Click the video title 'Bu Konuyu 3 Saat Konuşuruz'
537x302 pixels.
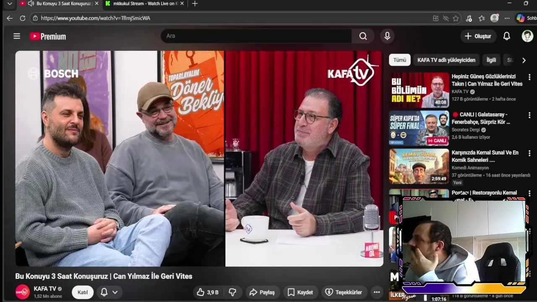[x=104, y=276]
